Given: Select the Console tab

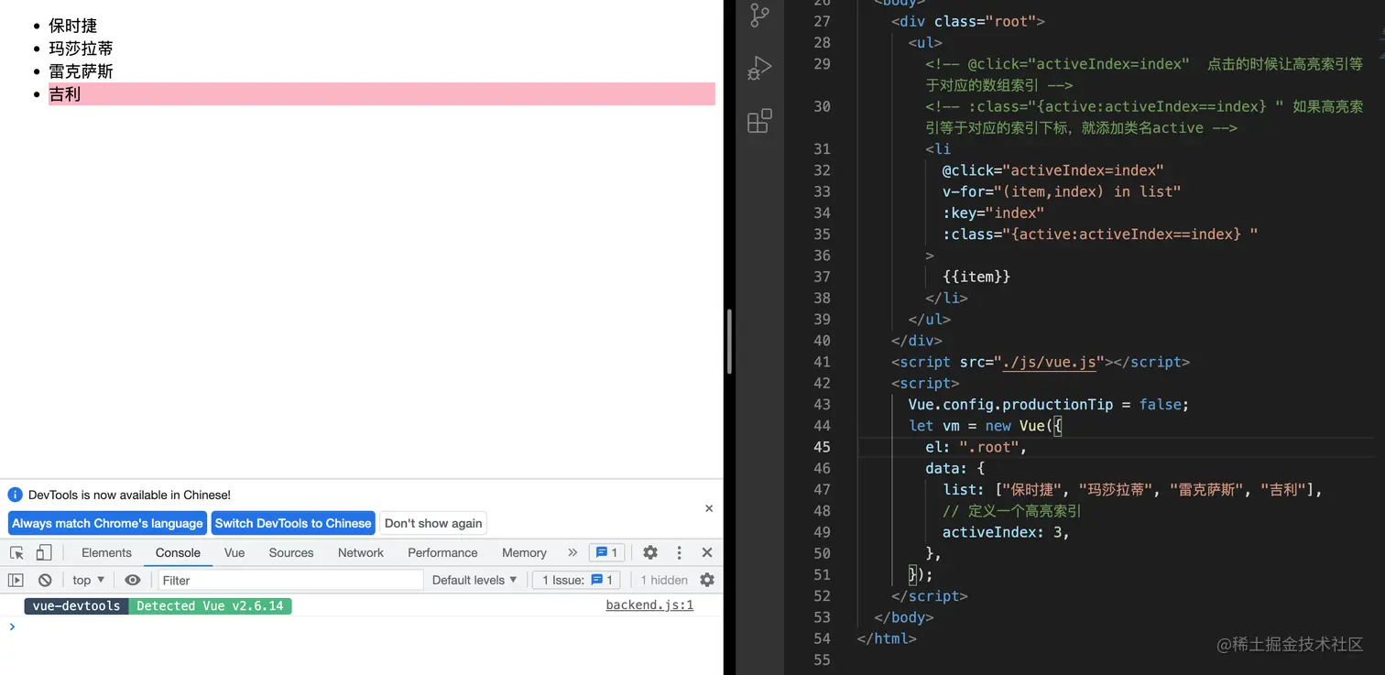Looking at the screenshot, I should 178,552.
